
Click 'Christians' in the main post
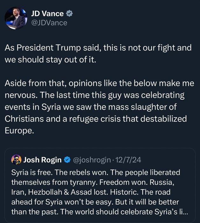pyautogui.click(x=23, y=119)
